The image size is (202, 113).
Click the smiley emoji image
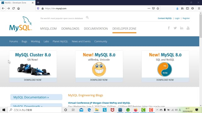click(x=99, y=69)
